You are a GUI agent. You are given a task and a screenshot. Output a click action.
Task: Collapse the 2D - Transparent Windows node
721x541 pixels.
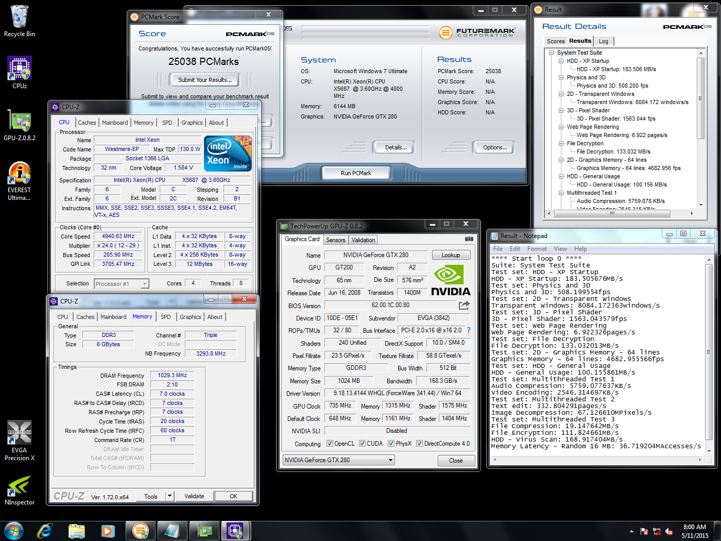click(561, 94)
